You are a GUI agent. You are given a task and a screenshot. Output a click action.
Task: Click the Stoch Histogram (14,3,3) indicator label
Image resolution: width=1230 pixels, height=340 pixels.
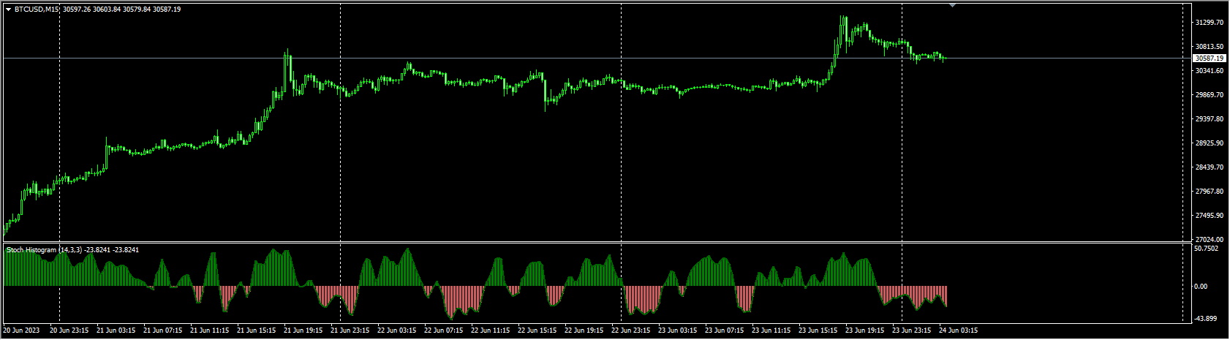click(x=44, y=250)
